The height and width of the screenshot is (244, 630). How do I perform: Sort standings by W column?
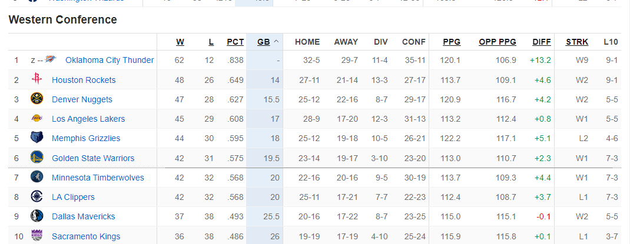click(180, 42)
